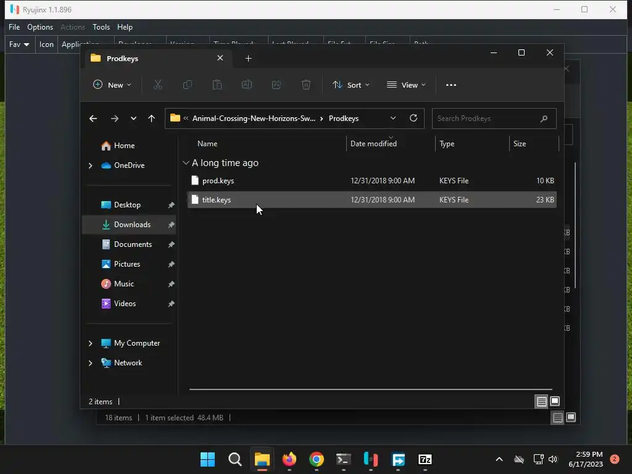The height and width of the screenshot is (474, 632).
Task: Go back with the left arrow
Action: coord(93,118)
